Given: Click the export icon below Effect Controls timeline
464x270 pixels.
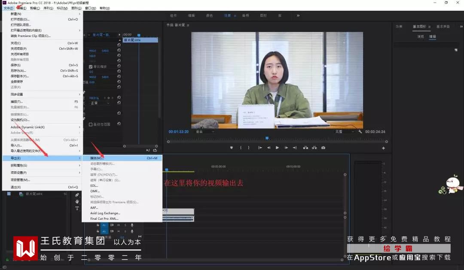Looking at the screenshot, I should [x=155, y=150].
